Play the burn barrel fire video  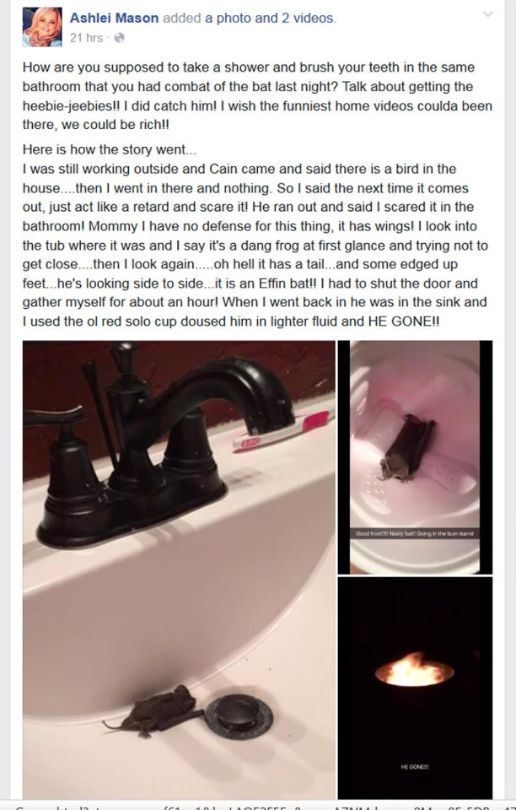pyautogui.click(x=415, y=688)
